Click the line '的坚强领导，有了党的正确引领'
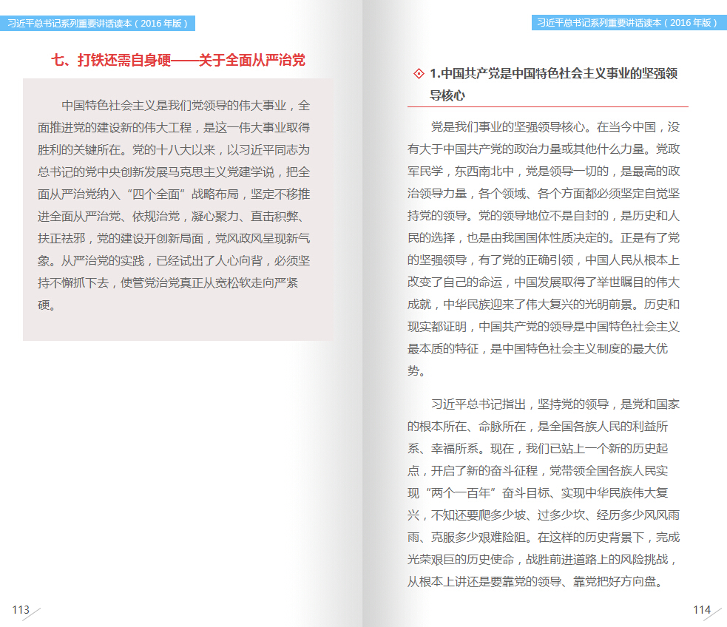This screenshot has height=627, width=727. coord(490,260)
